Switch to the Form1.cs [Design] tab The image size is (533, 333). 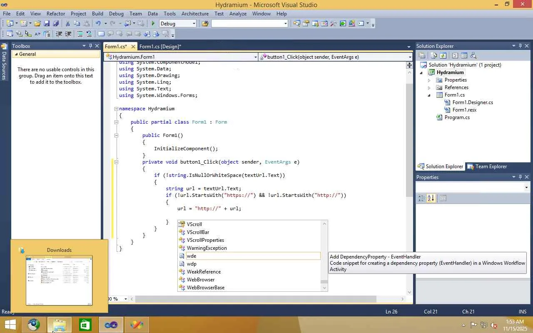[160, 47]
